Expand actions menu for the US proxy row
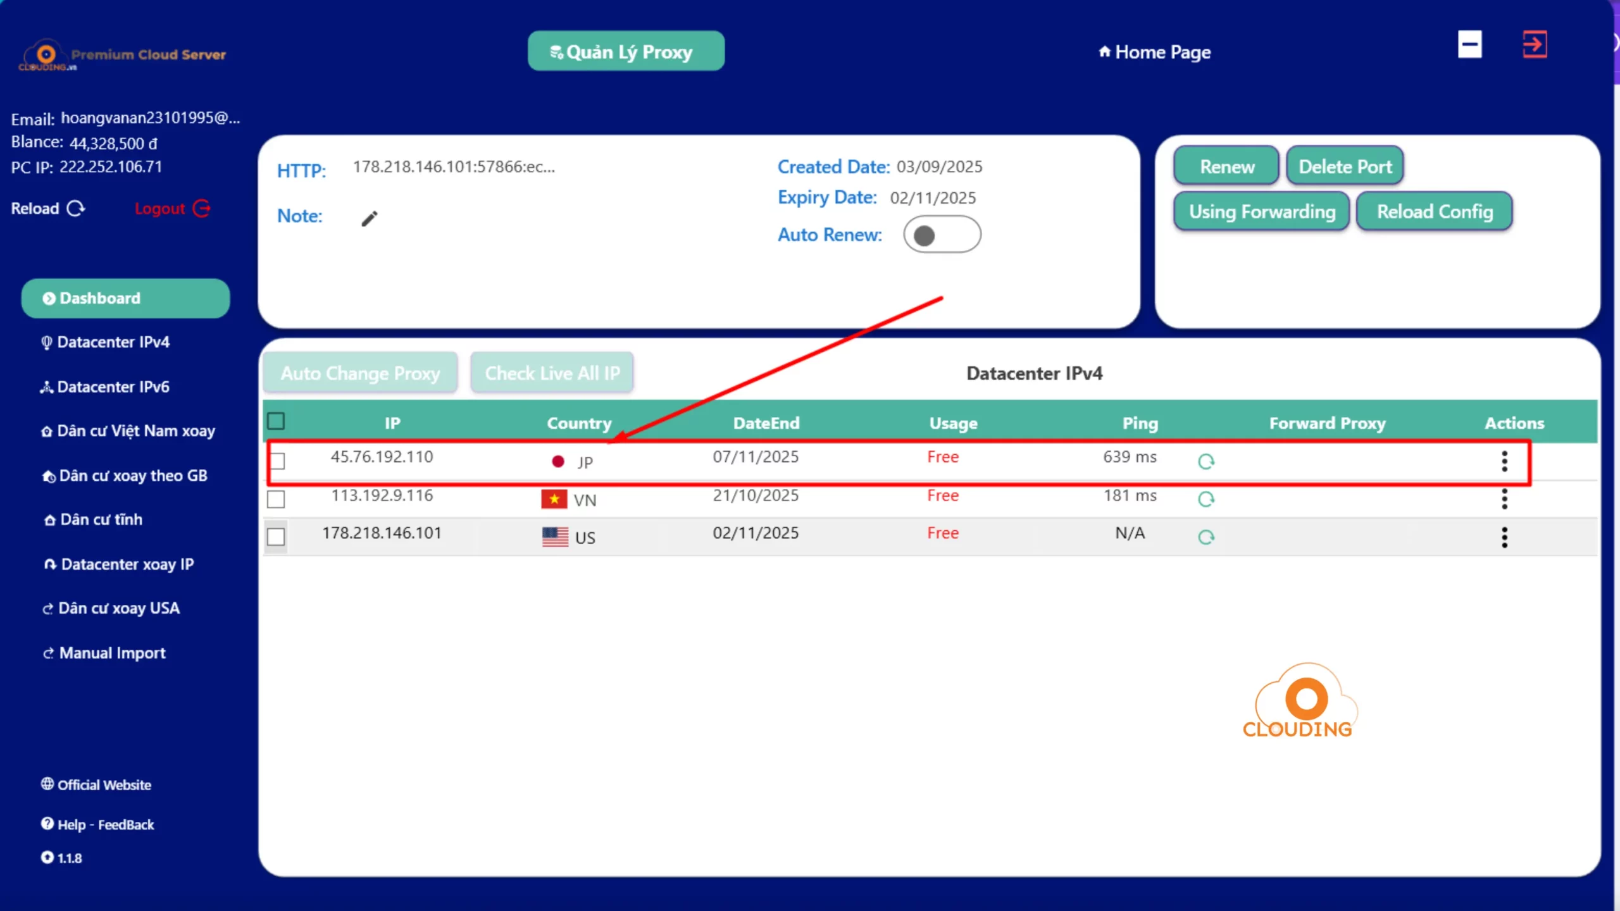Viewport: 1620px width, 911px height. tap(1504, 537)
